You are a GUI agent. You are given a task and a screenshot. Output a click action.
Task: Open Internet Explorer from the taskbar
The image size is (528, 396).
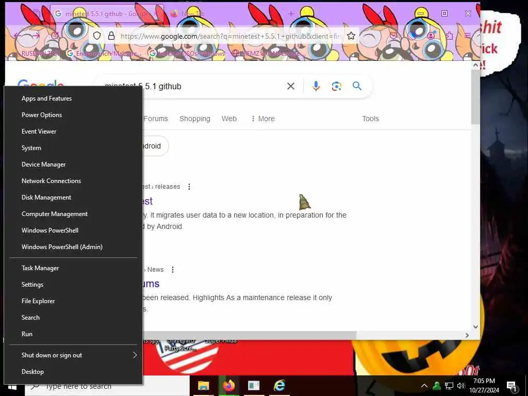[x=279, y=386]
